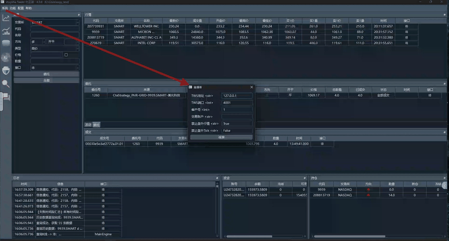Open the magnifying glass sidebar icon
Image resolution: width=449 pixels, height=241 pixels.
click(x=6, y=83)
